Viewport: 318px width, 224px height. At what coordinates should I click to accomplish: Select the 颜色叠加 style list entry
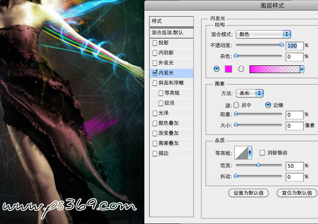172,123
